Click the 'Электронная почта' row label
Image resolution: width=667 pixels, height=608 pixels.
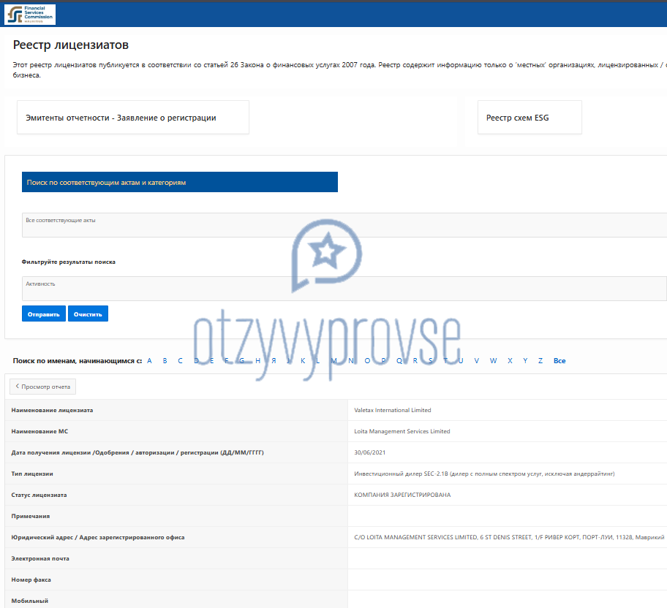tap(40, 559)
